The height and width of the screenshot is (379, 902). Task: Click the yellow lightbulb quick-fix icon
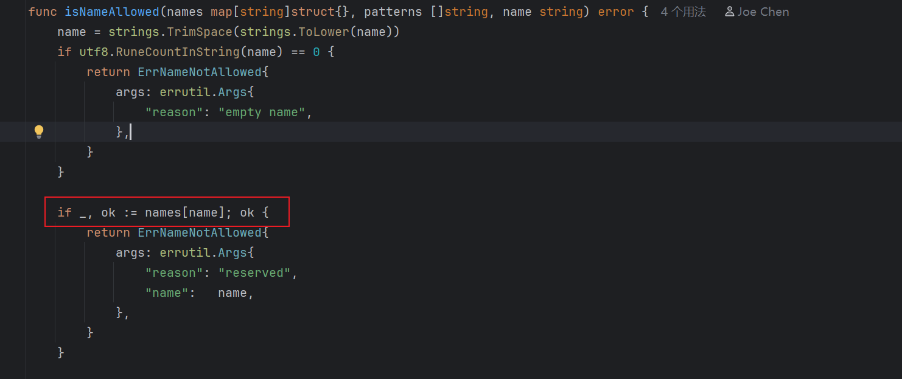[39, 131]
